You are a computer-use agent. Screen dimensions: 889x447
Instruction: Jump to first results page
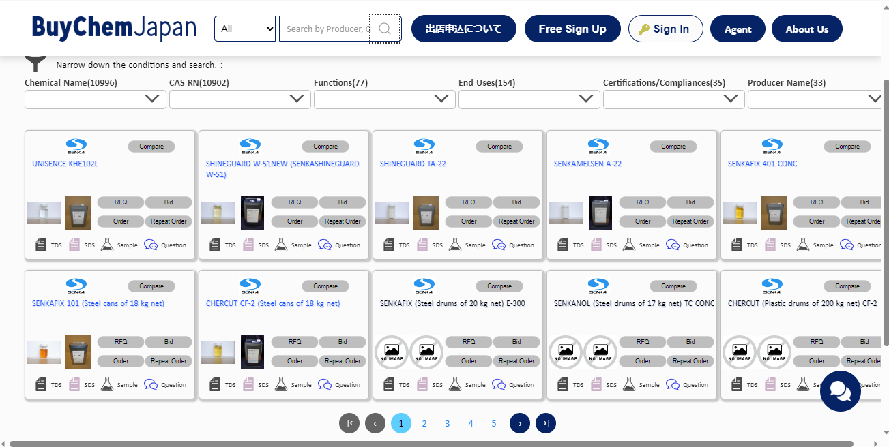point(349,423)
